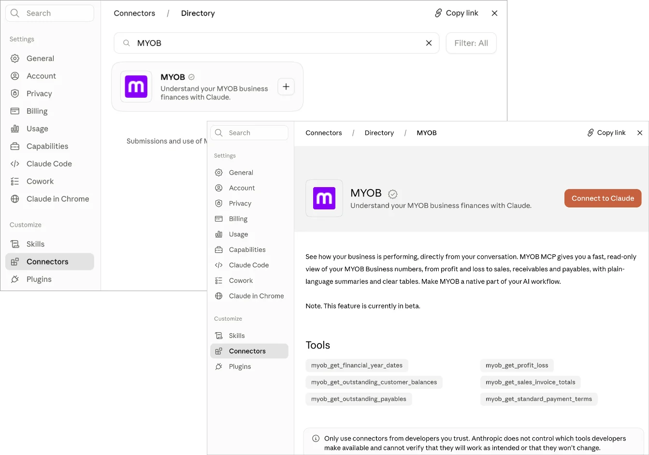Close the back Directory window

tap(494, 13)
